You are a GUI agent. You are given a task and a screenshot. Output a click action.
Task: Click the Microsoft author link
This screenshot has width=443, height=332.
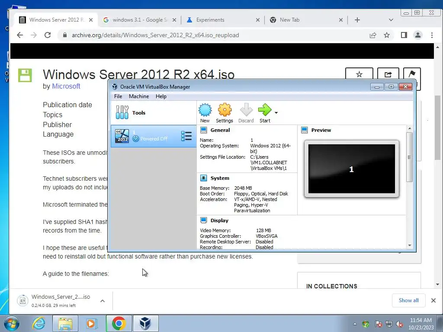[66, 86]
